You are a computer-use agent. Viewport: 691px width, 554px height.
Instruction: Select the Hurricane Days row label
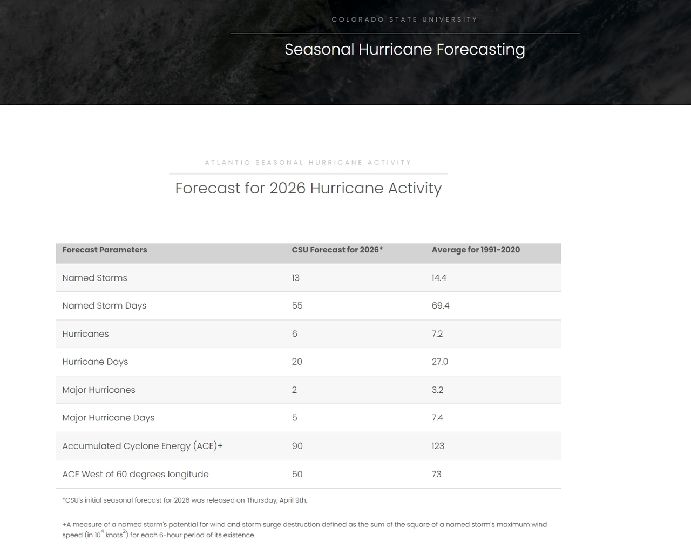coord(95,362)
